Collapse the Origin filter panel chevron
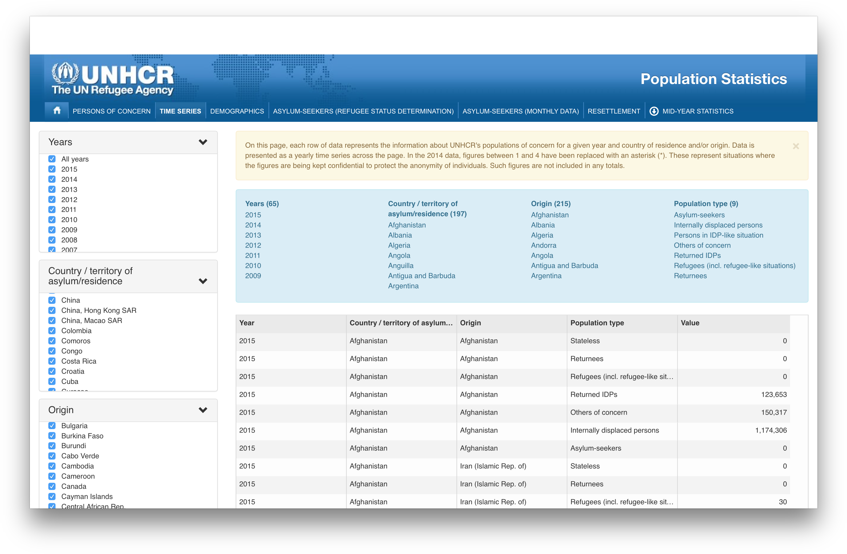Viewport: 847px width, 554px height. pyautogui.click(x=203, y=409)
